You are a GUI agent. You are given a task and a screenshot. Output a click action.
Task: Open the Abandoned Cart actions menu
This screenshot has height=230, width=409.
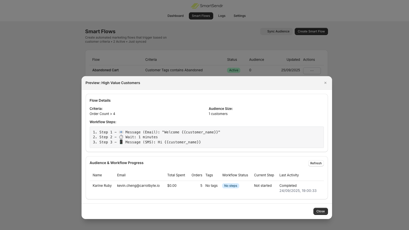pos(312,71)
